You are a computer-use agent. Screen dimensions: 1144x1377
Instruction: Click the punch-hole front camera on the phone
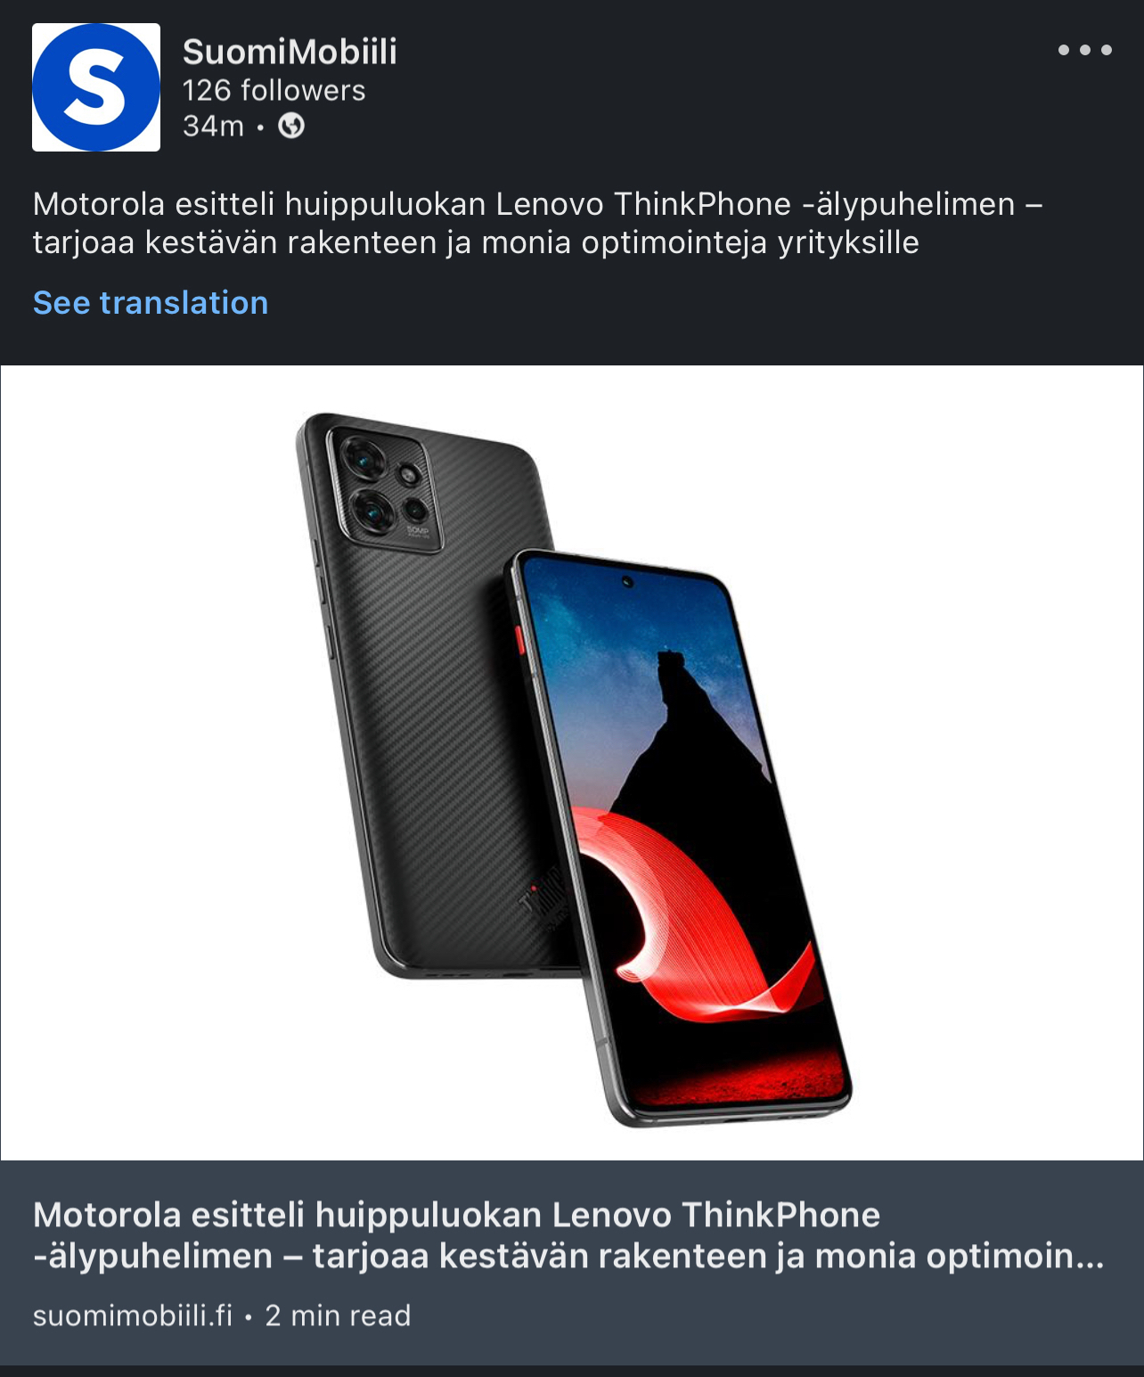pos(627,582)
